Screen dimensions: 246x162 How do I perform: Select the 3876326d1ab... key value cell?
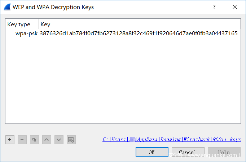pyautogui.click(x=139, y=33)
